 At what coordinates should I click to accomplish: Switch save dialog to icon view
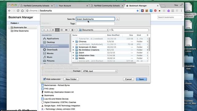point(53,30)
